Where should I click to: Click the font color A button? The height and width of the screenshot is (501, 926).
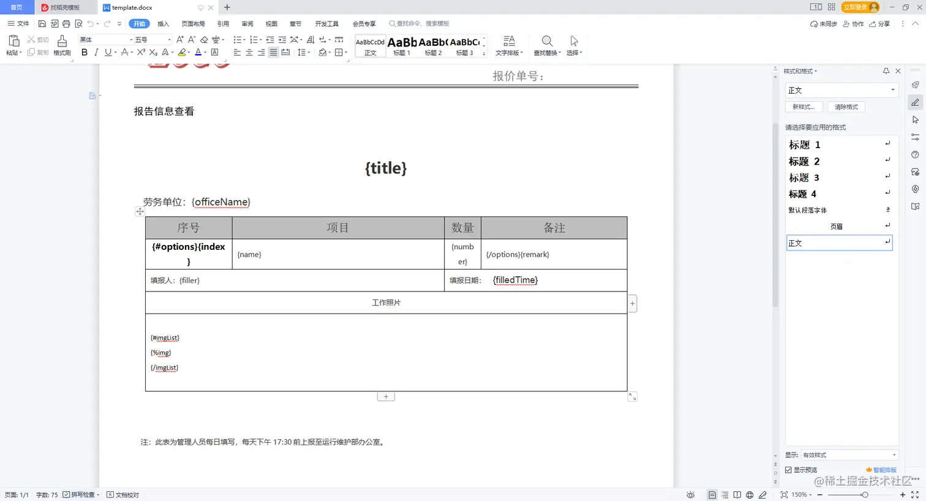(x=198, y=53)
